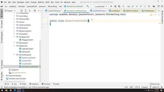Click the video115 Git branch widget
This screenshot has width=164, height=92.
pyautogui.click(x=155, y=87)
